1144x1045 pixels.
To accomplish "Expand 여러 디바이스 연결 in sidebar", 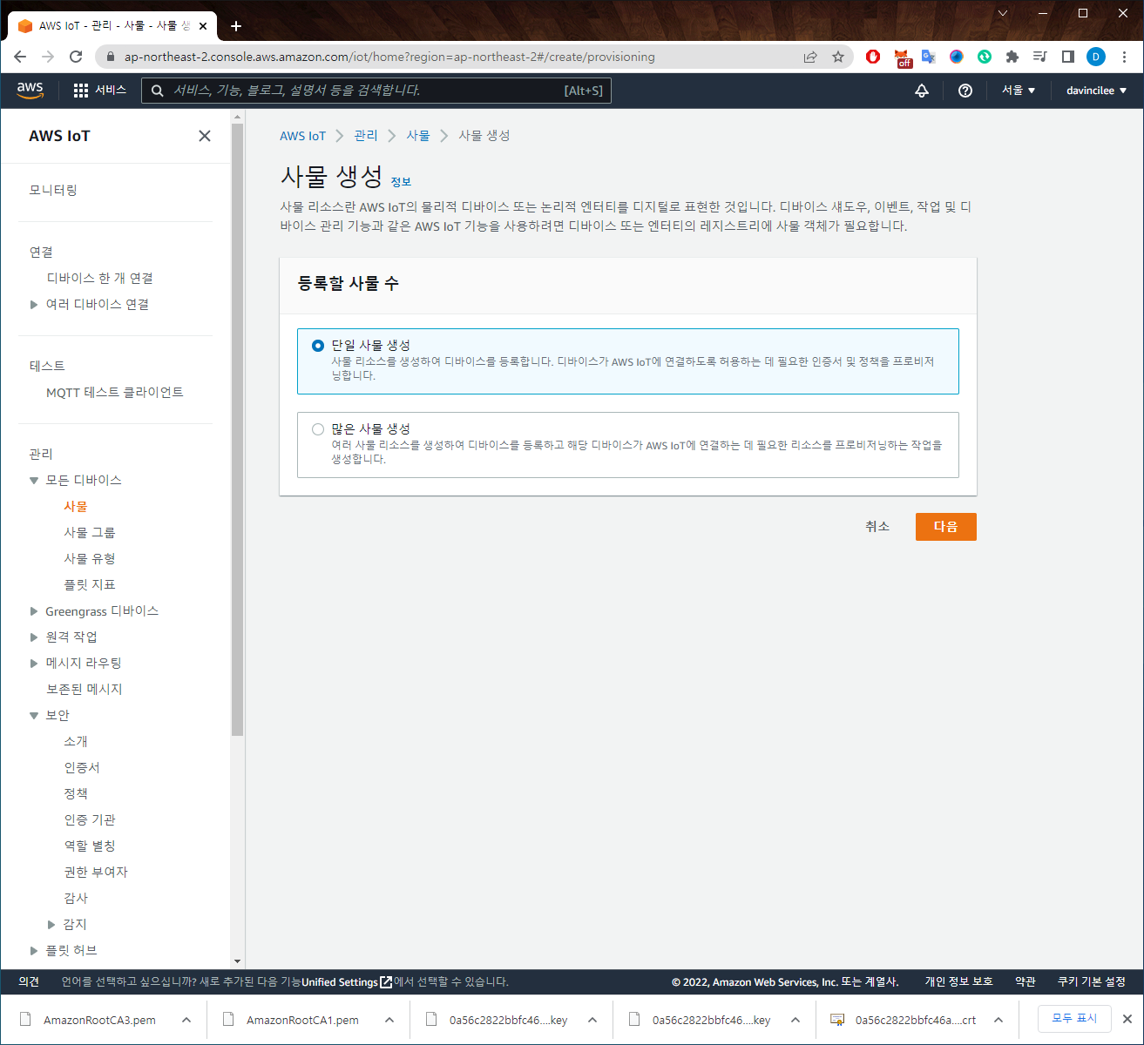I will tap(34, 304).
